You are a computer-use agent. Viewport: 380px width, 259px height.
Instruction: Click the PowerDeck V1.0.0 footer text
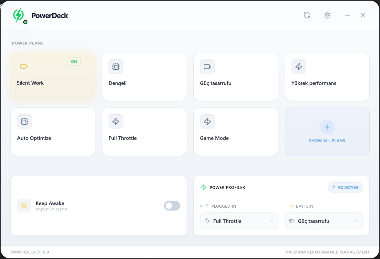(30, 252)
